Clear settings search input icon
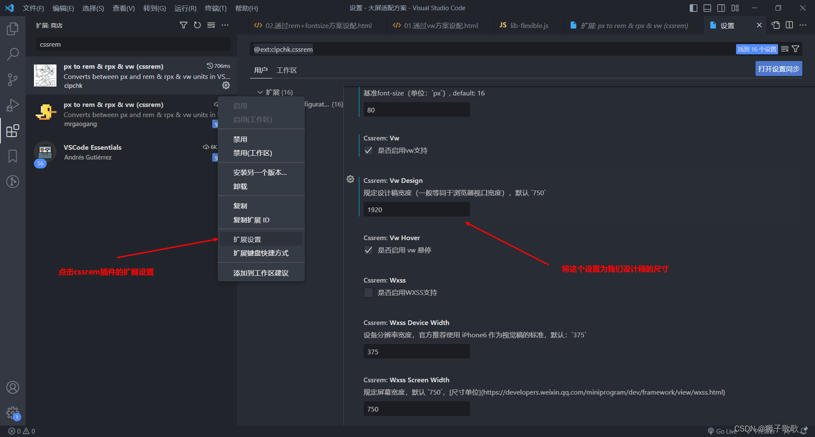Screen dimensions: 815x437 (785, 49)
